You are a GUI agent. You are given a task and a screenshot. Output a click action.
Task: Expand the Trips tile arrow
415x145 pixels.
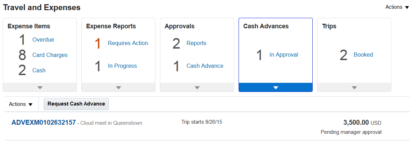click(x=354, y=87)
